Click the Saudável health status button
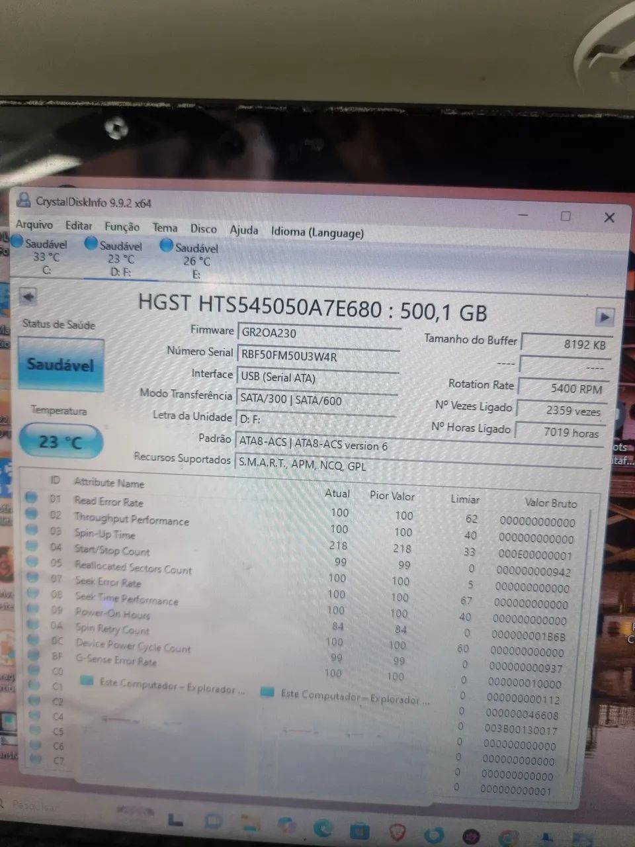Image resolution: width=635 pixels, height=847 pixels. pos(60,365)
